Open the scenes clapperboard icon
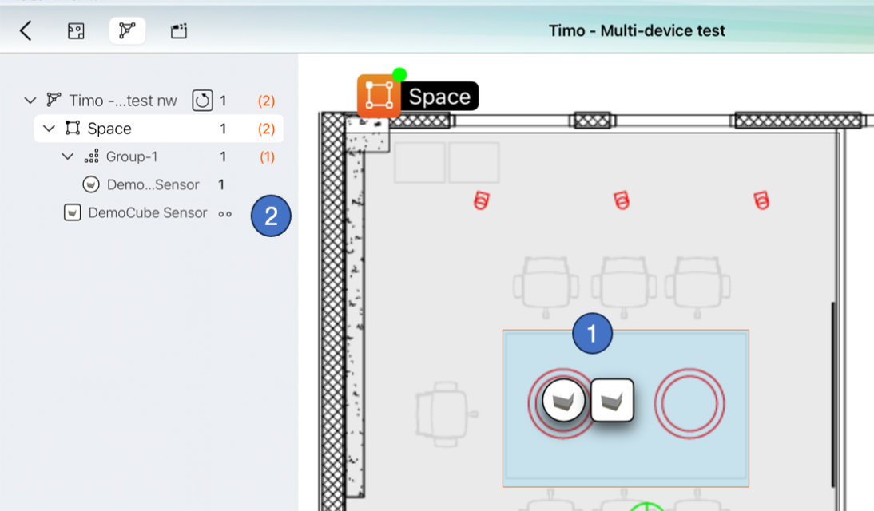The height and width of the screenshot is (511, 874). (179, 31)
